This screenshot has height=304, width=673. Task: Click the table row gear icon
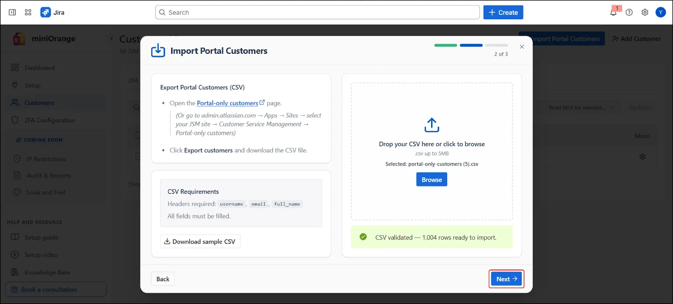(643, 157)
